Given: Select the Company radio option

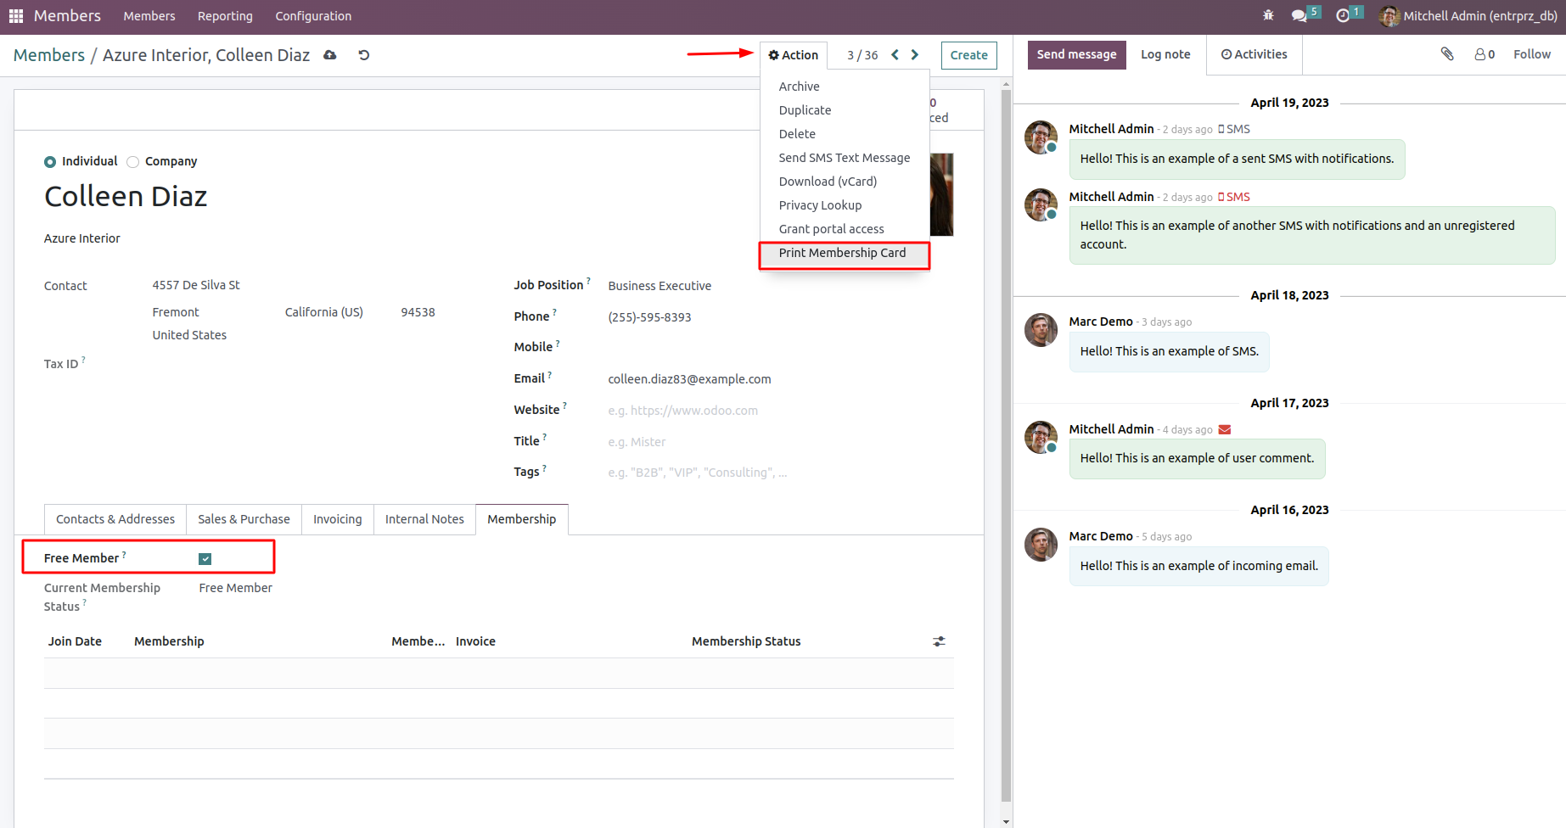Looking at the screenshot, I should [132, 162].
